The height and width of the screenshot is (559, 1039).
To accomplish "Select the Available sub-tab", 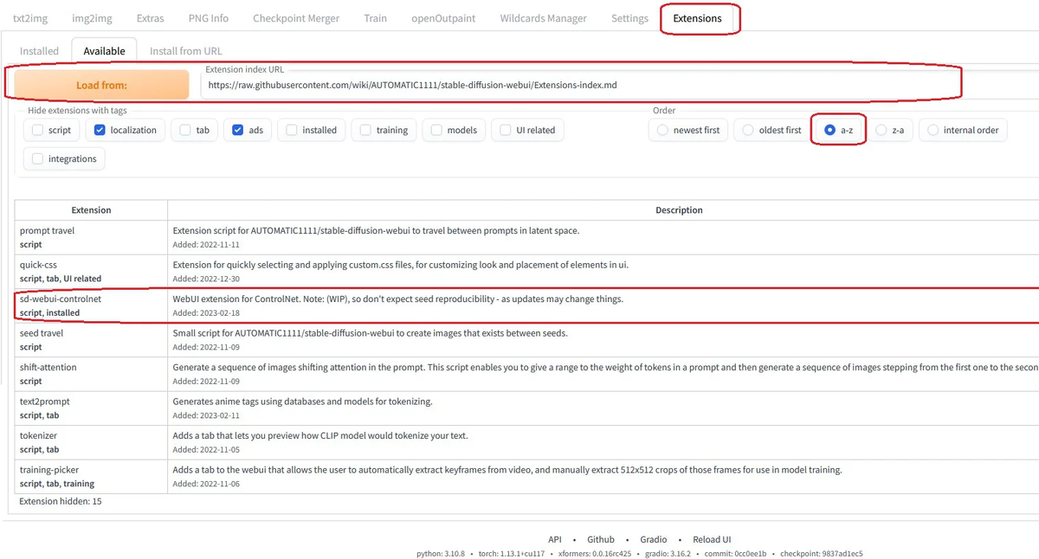I will click(104, 51).
